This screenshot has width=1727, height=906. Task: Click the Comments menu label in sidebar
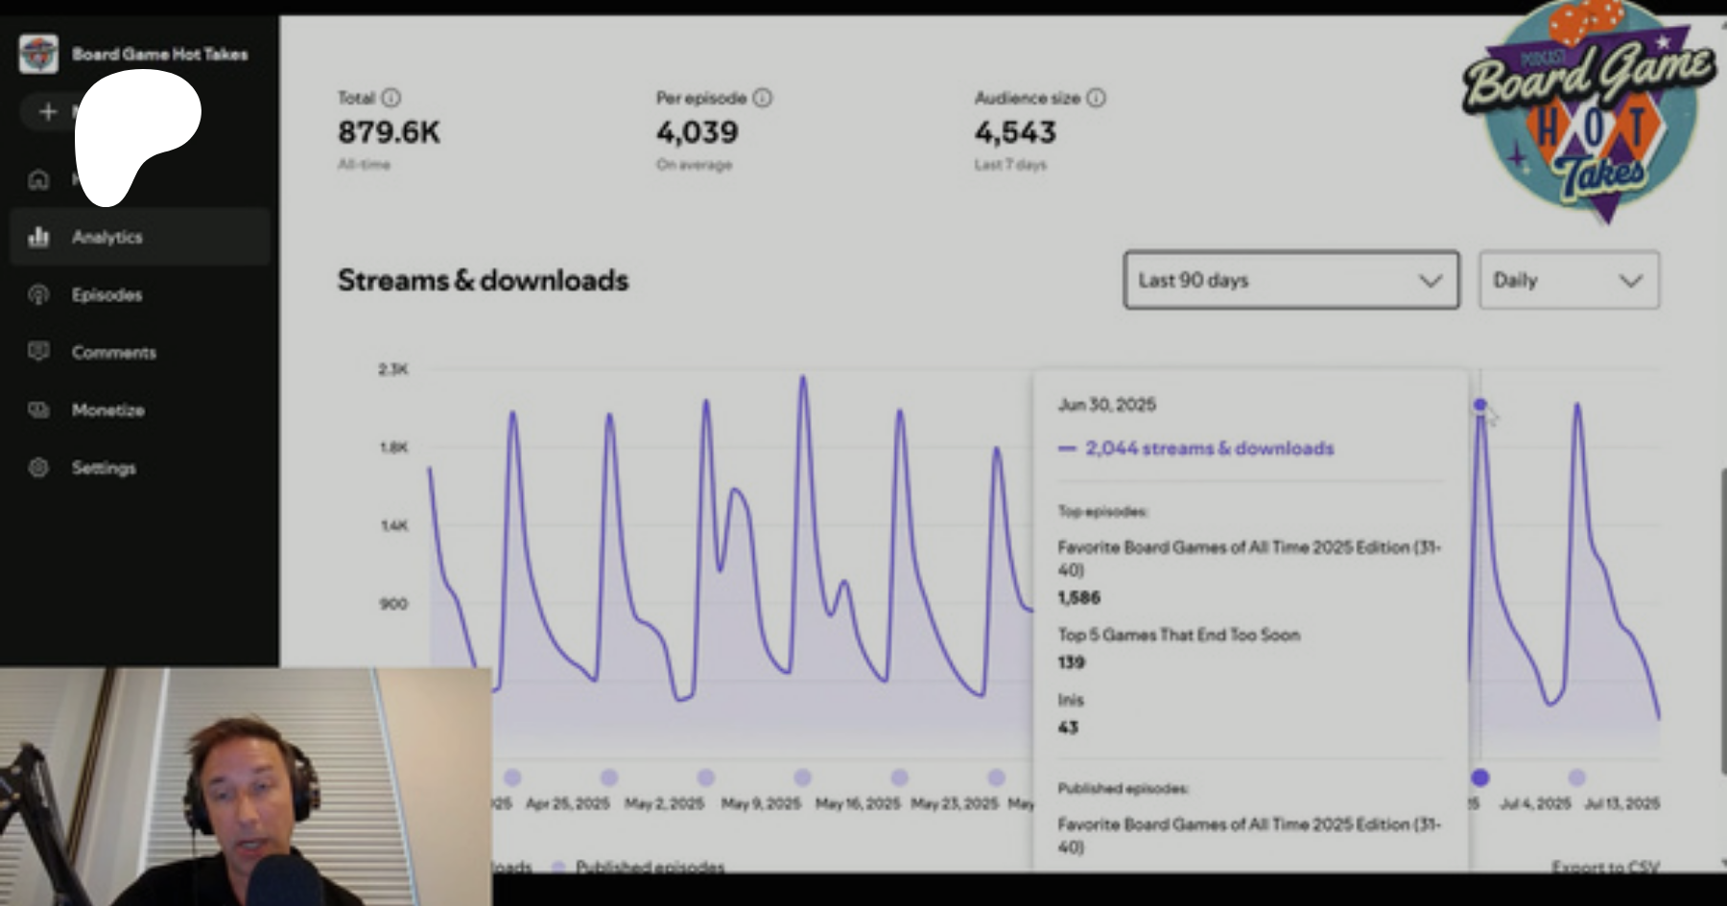tap(113, 353)
